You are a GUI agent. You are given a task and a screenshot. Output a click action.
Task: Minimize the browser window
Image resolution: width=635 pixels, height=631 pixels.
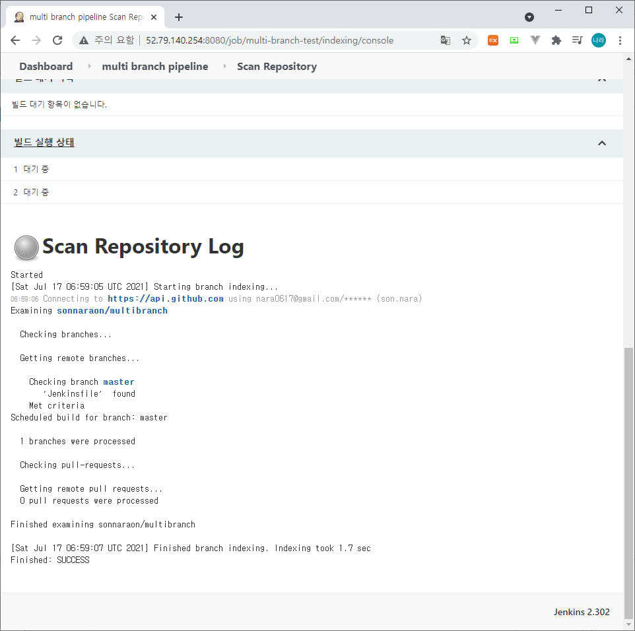pyautogui.click(x=558, y=10)
